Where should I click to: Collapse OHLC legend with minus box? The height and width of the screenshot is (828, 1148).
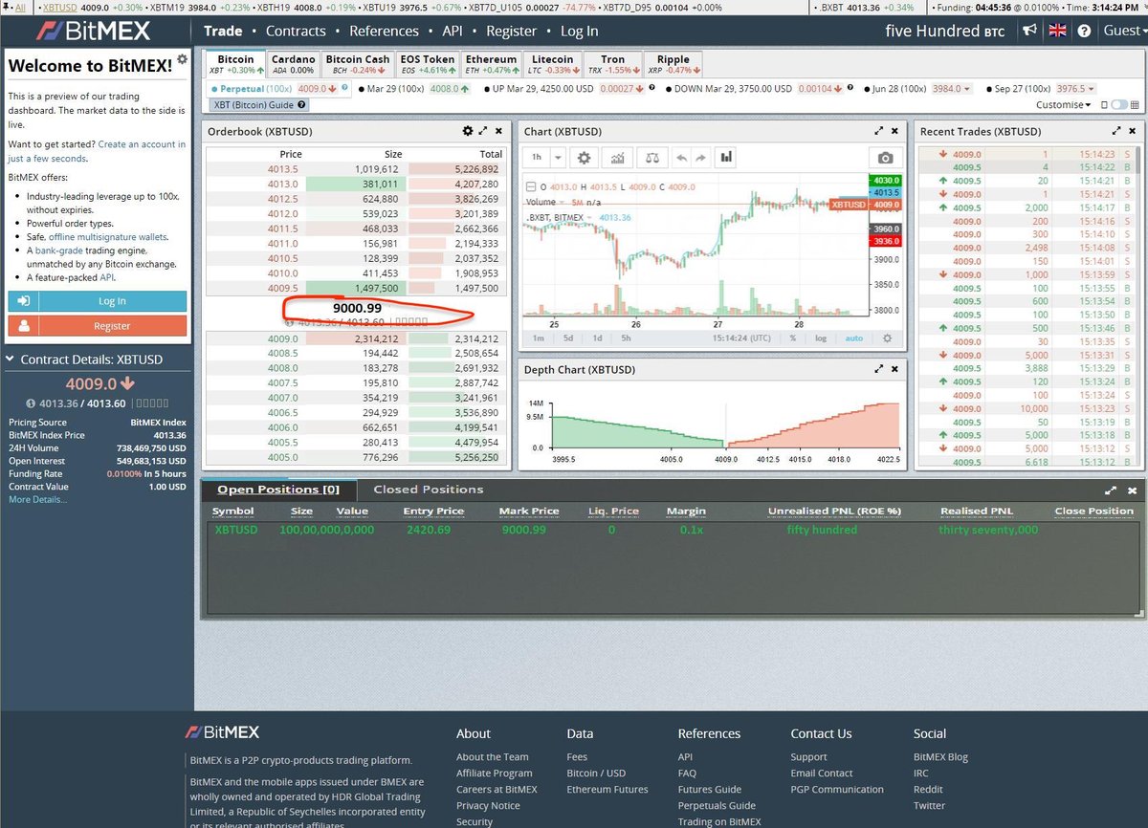tap(532, 187)
